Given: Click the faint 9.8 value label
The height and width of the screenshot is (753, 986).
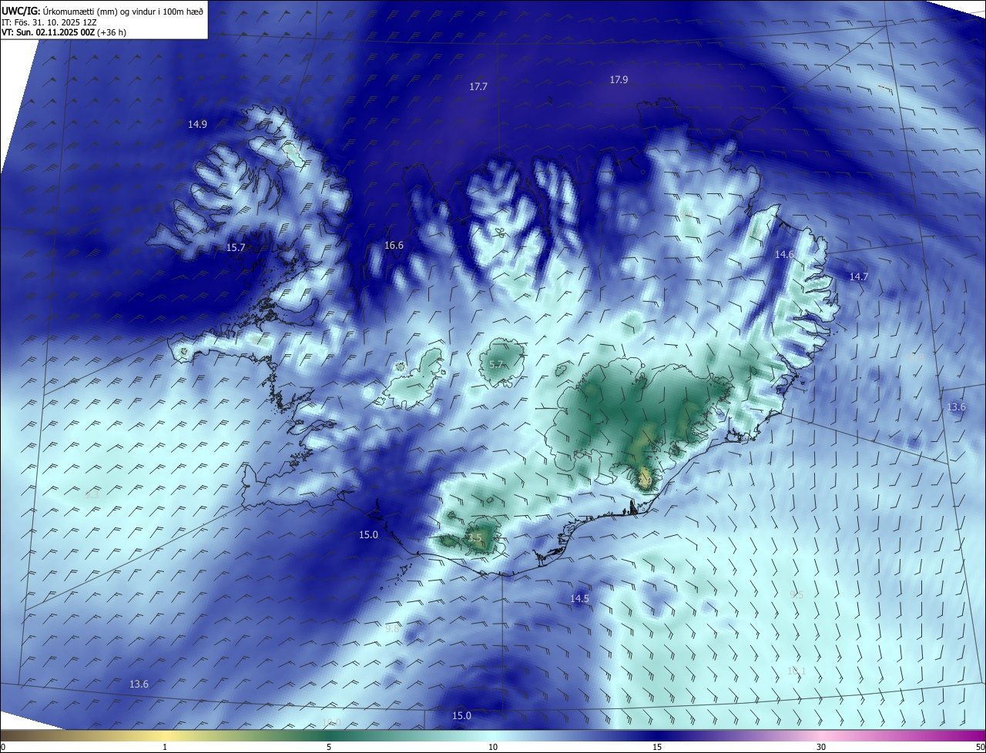Looking at the screenshot, I should pyautogui.click(x=392, y=629).
